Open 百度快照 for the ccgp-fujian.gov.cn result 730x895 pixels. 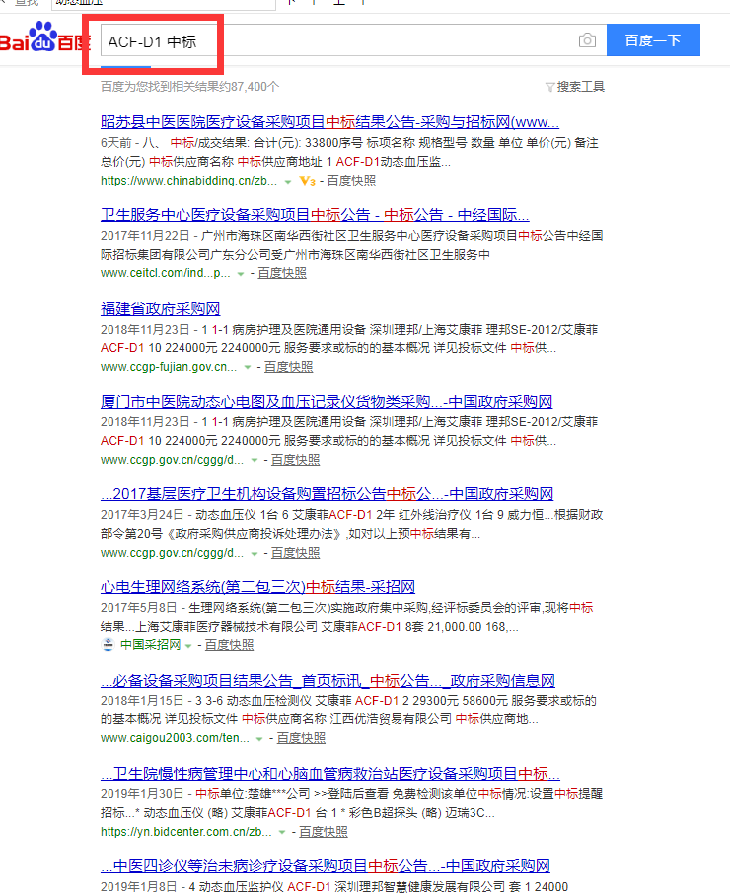pos(288,367)
